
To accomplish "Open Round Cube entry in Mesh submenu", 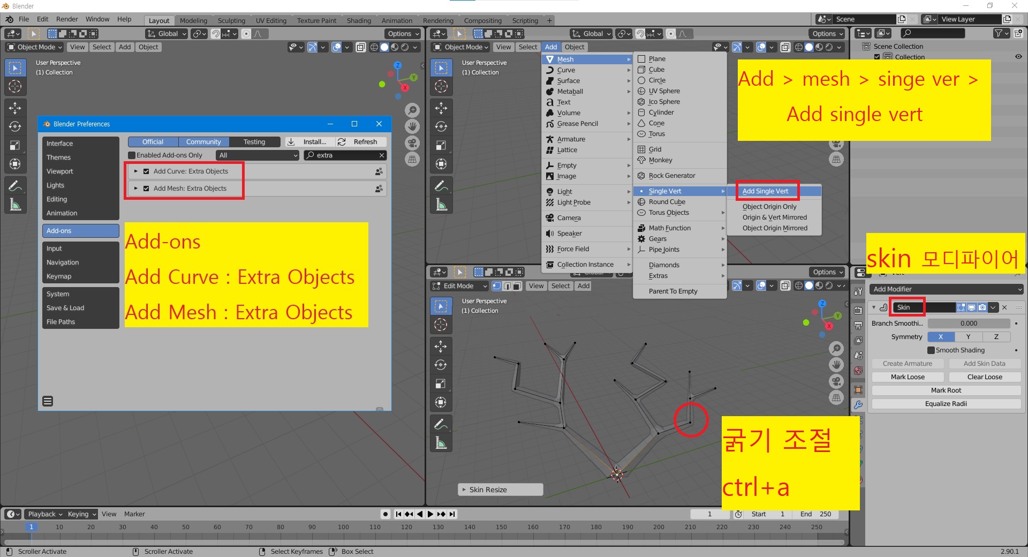I will click(667, 202).
